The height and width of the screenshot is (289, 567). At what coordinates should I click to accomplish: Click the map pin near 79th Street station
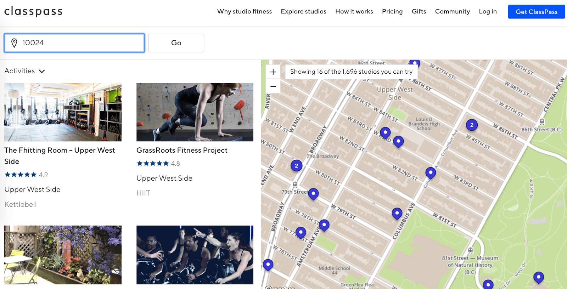tap(313, 194)
